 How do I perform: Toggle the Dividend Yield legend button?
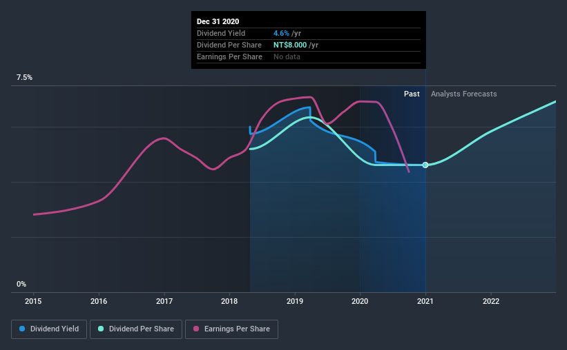(49, 329)
